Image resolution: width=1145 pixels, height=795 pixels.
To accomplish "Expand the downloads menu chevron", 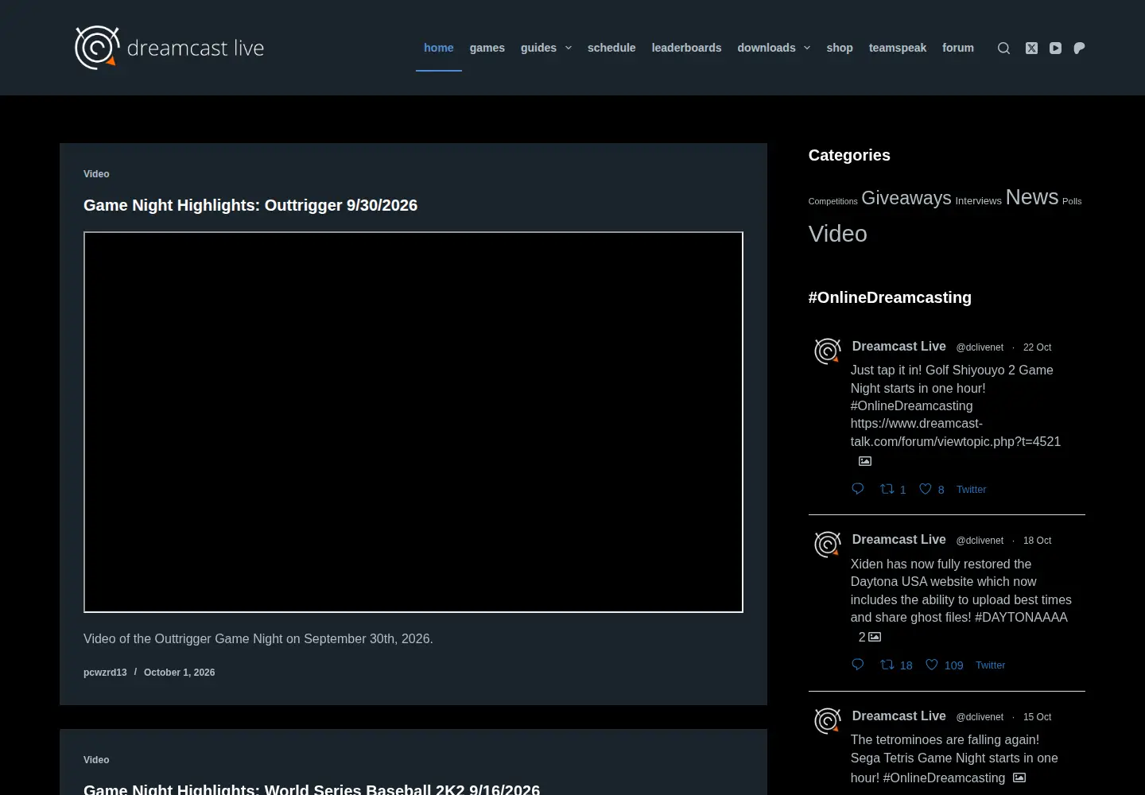I will (807, 48).
